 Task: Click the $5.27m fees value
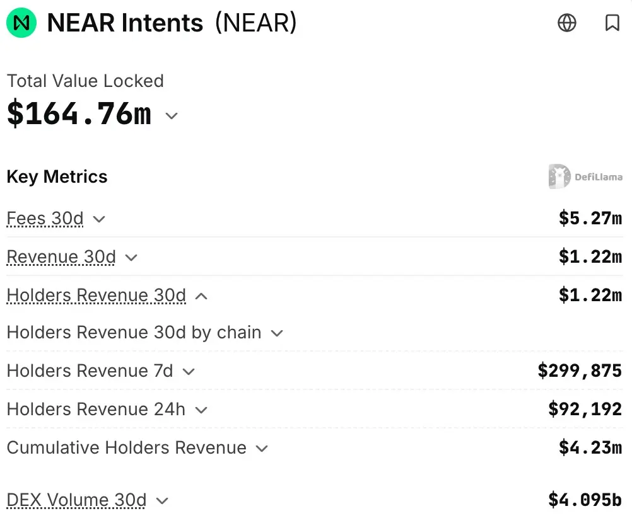(590, 218)
